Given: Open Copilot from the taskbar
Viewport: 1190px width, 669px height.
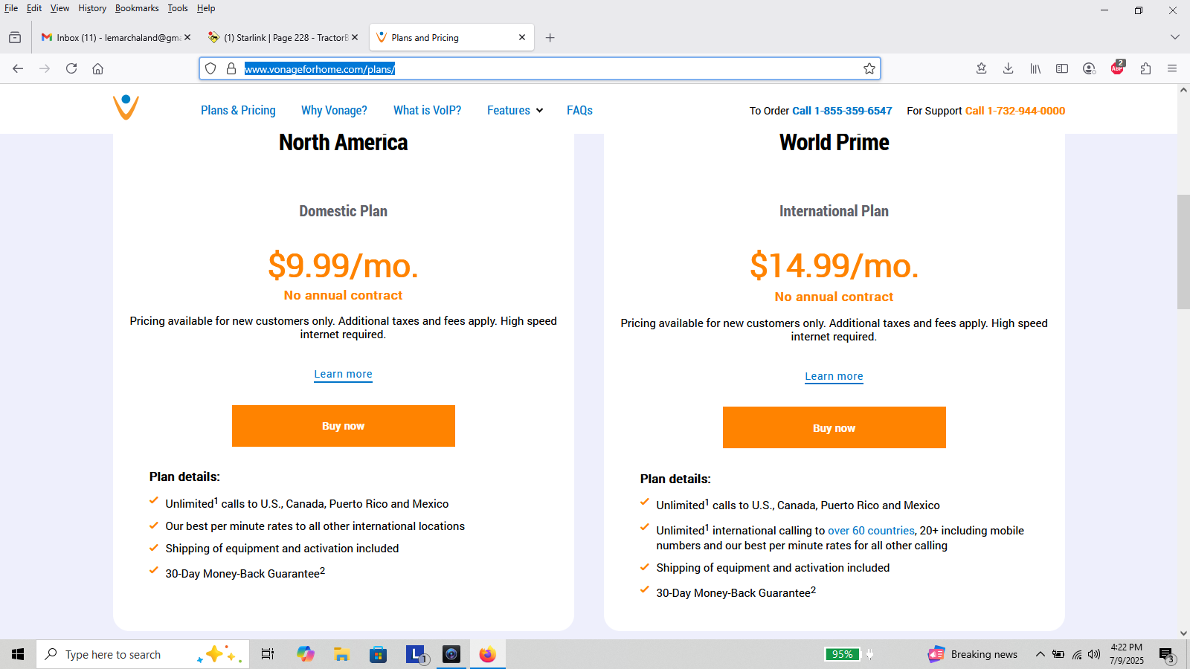Looking at the screenshot, I should click(x=305, y=654).
